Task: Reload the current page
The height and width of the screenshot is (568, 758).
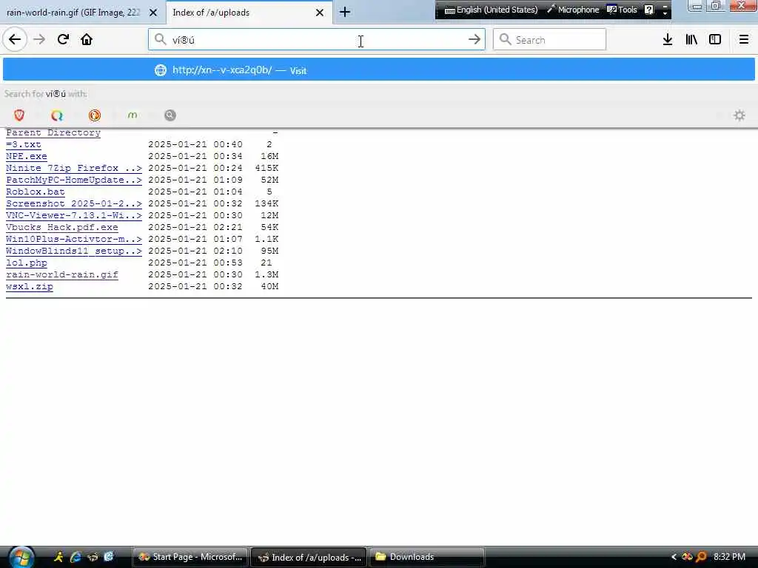Action: click(63, 40)
